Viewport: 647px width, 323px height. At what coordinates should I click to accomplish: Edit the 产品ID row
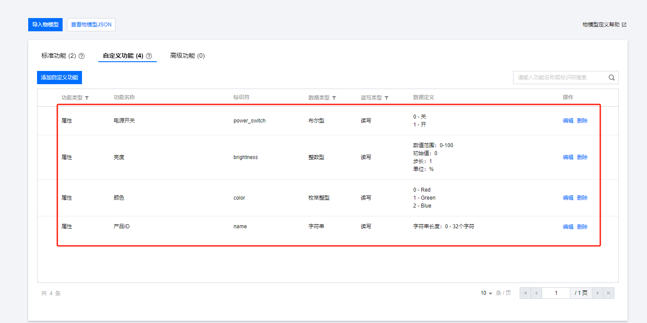568,227
